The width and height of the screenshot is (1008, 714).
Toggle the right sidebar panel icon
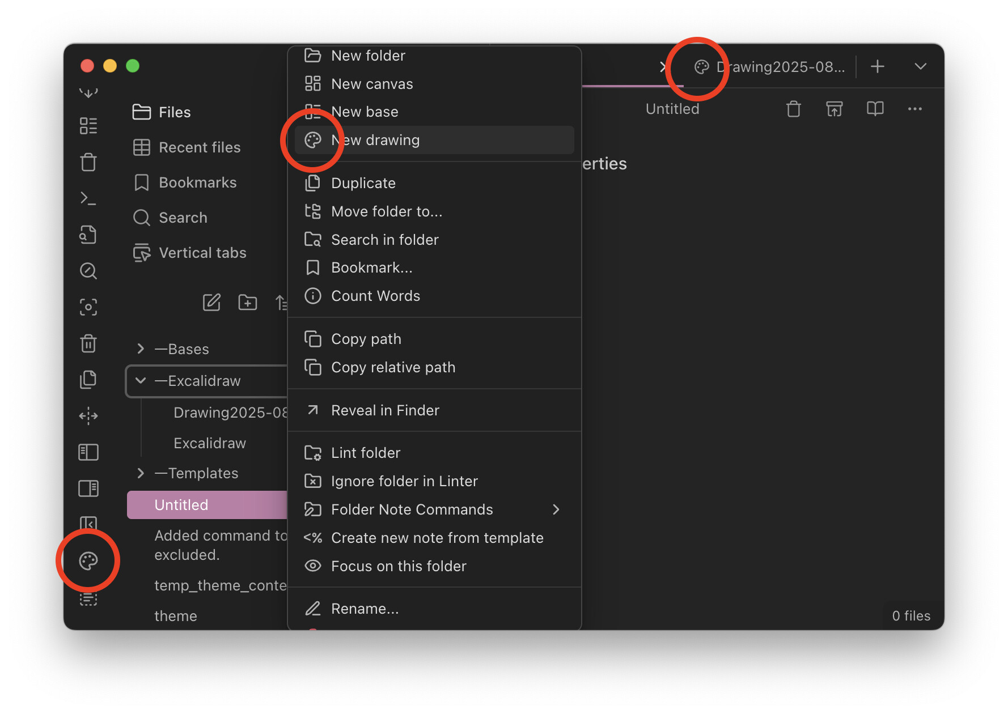point(88,488)
